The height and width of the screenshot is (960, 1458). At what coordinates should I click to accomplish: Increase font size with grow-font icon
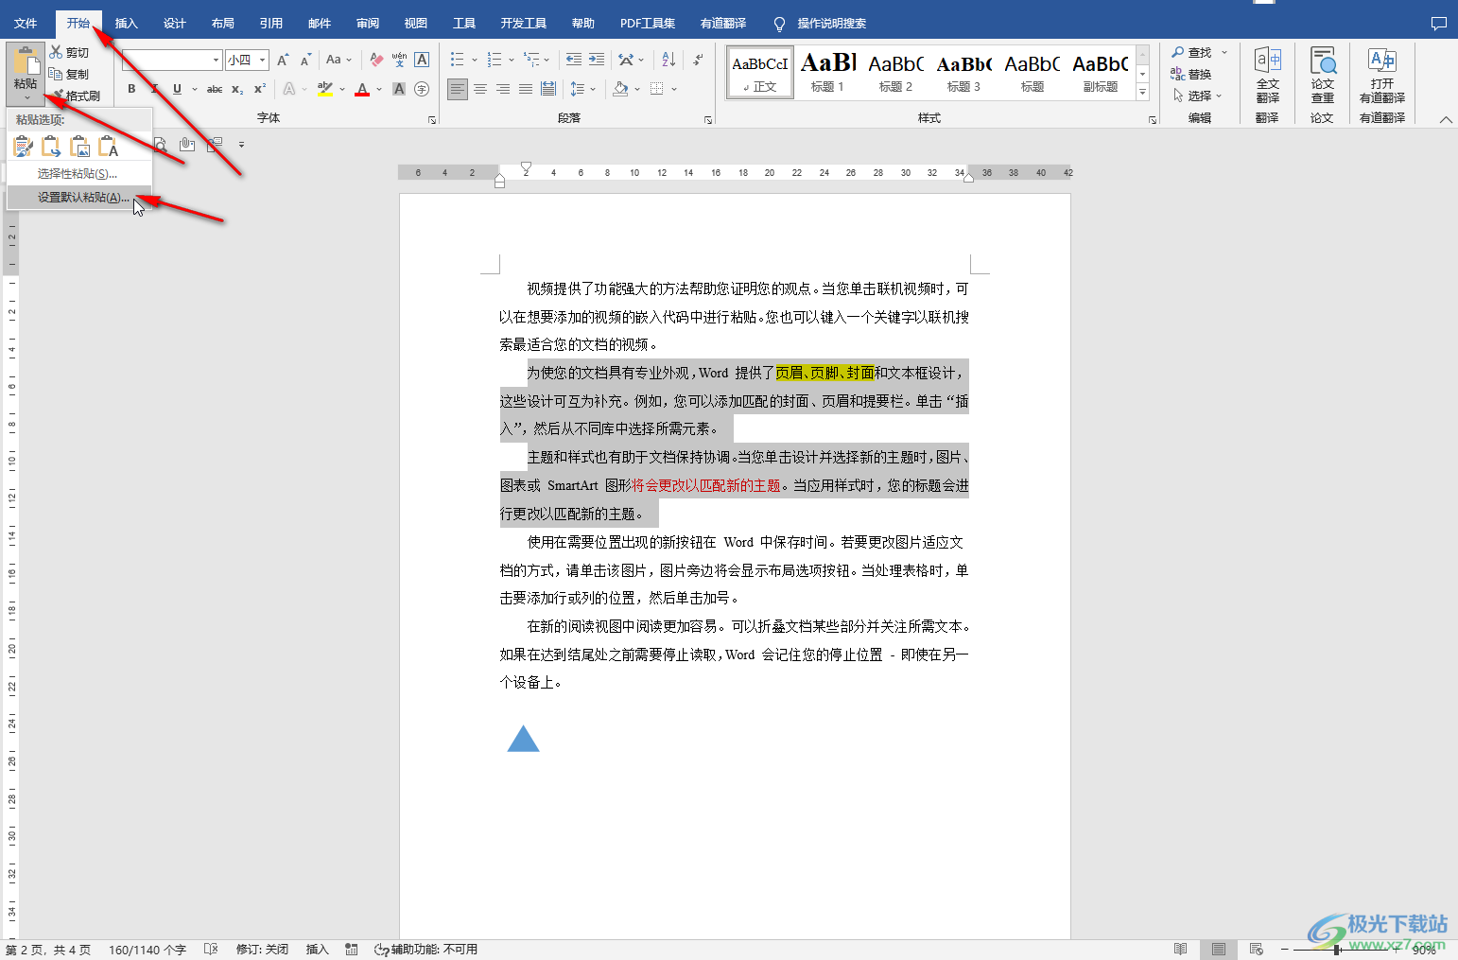pos(282,60)
